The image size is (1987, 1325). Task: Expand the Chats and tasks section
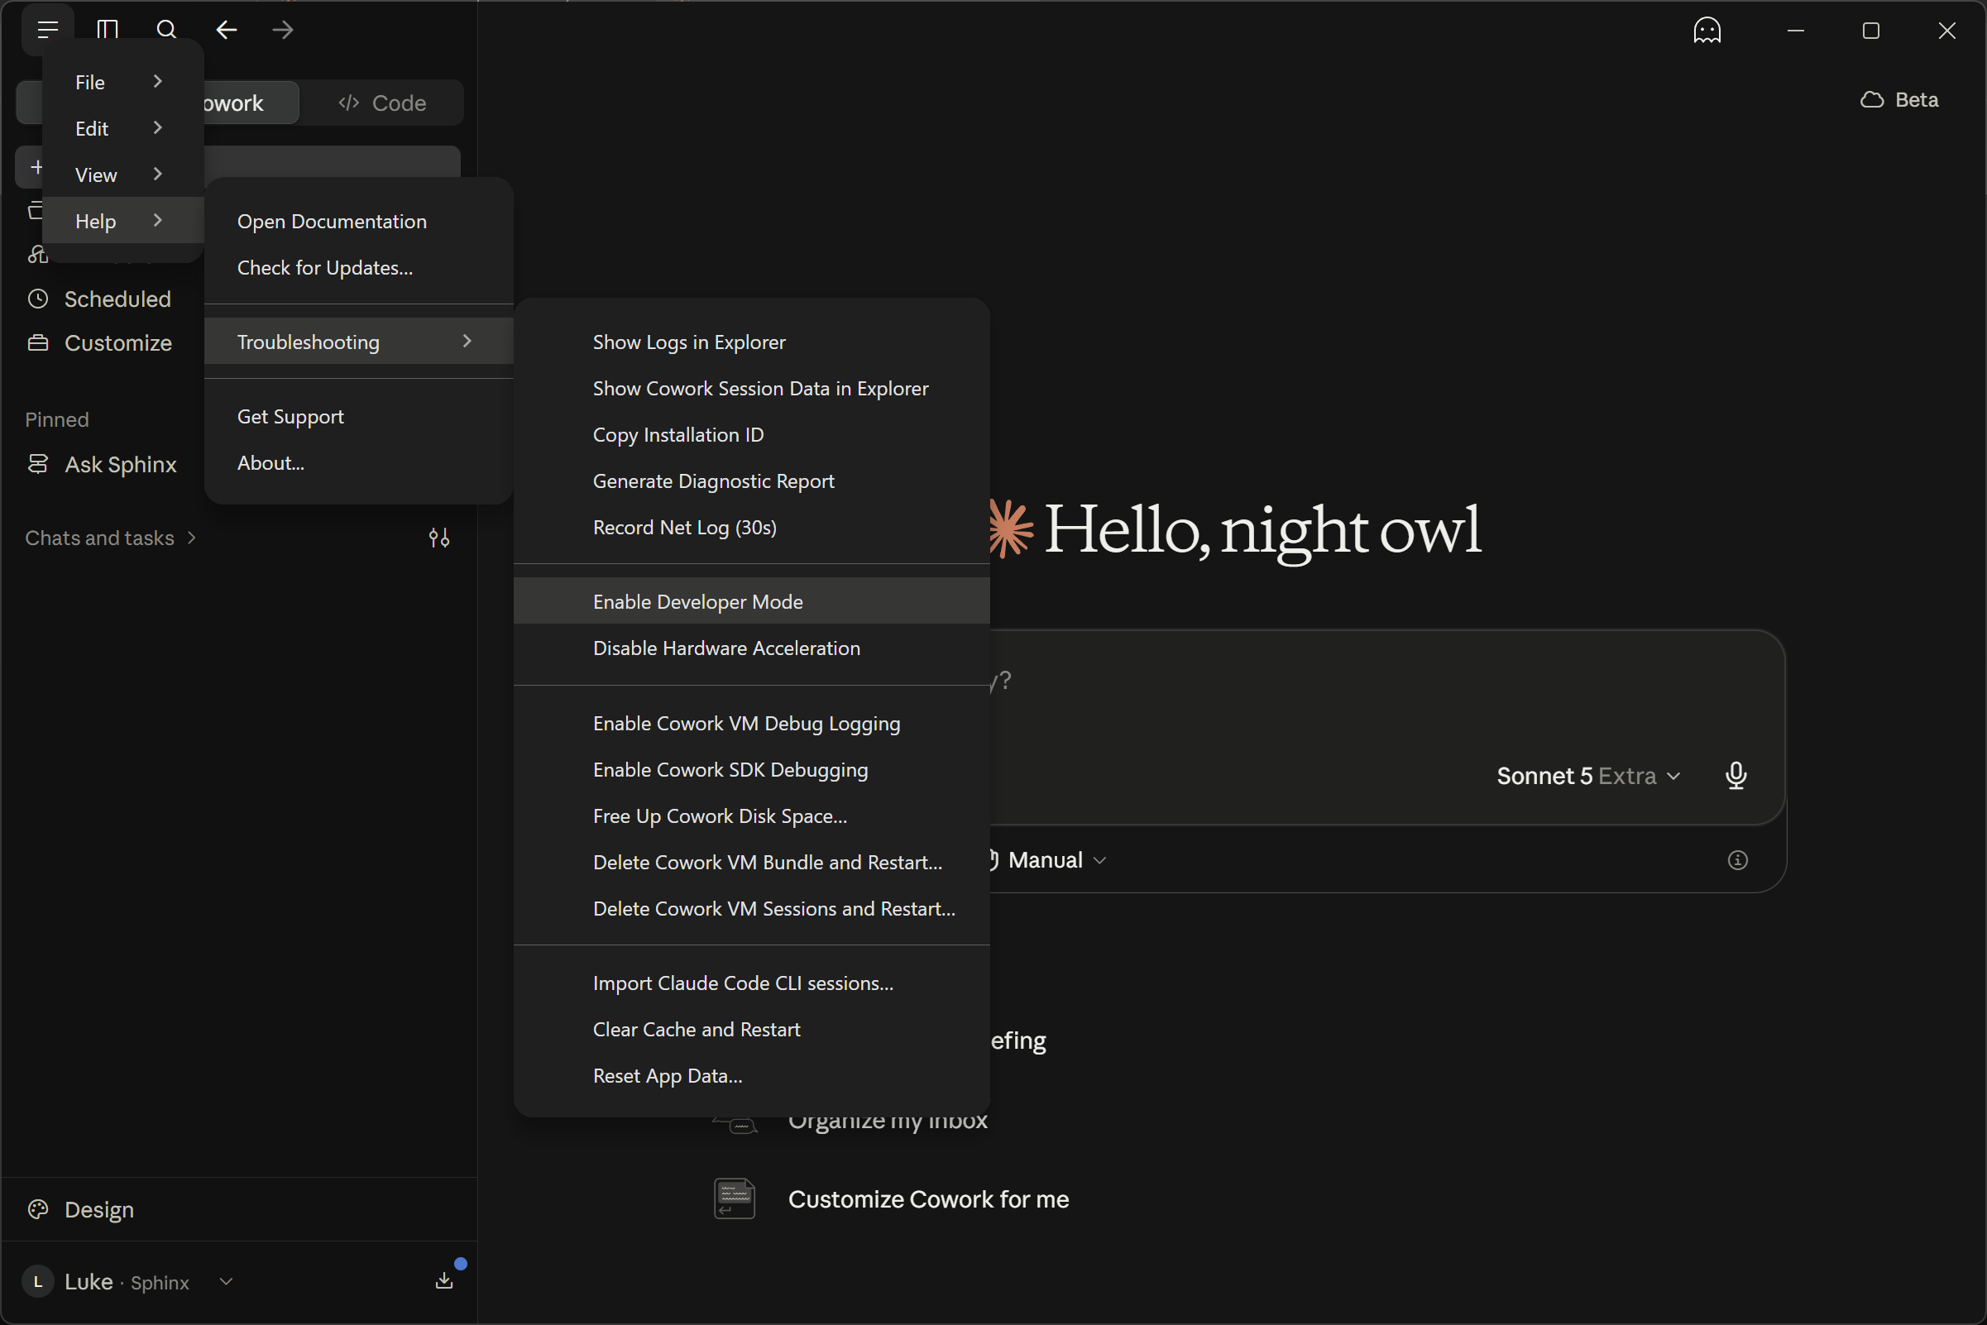coord(111,538)
